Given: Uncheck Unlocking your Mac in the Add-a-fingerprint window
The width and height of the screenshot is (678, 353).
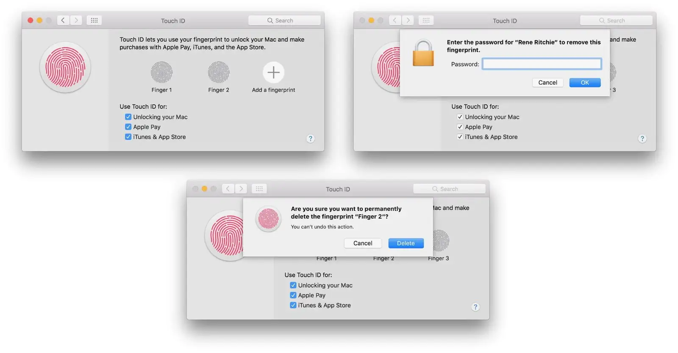Looking at the screenshot, I should pos(128,117).
